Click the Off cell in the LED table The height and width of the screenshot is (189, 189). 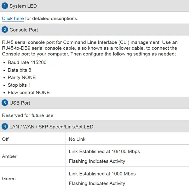tap(5, 139)
